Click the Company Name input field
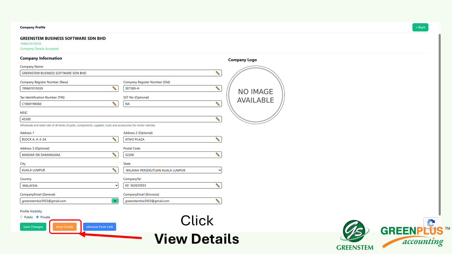Viewport: 452px width, 254px height. [121, 73]
